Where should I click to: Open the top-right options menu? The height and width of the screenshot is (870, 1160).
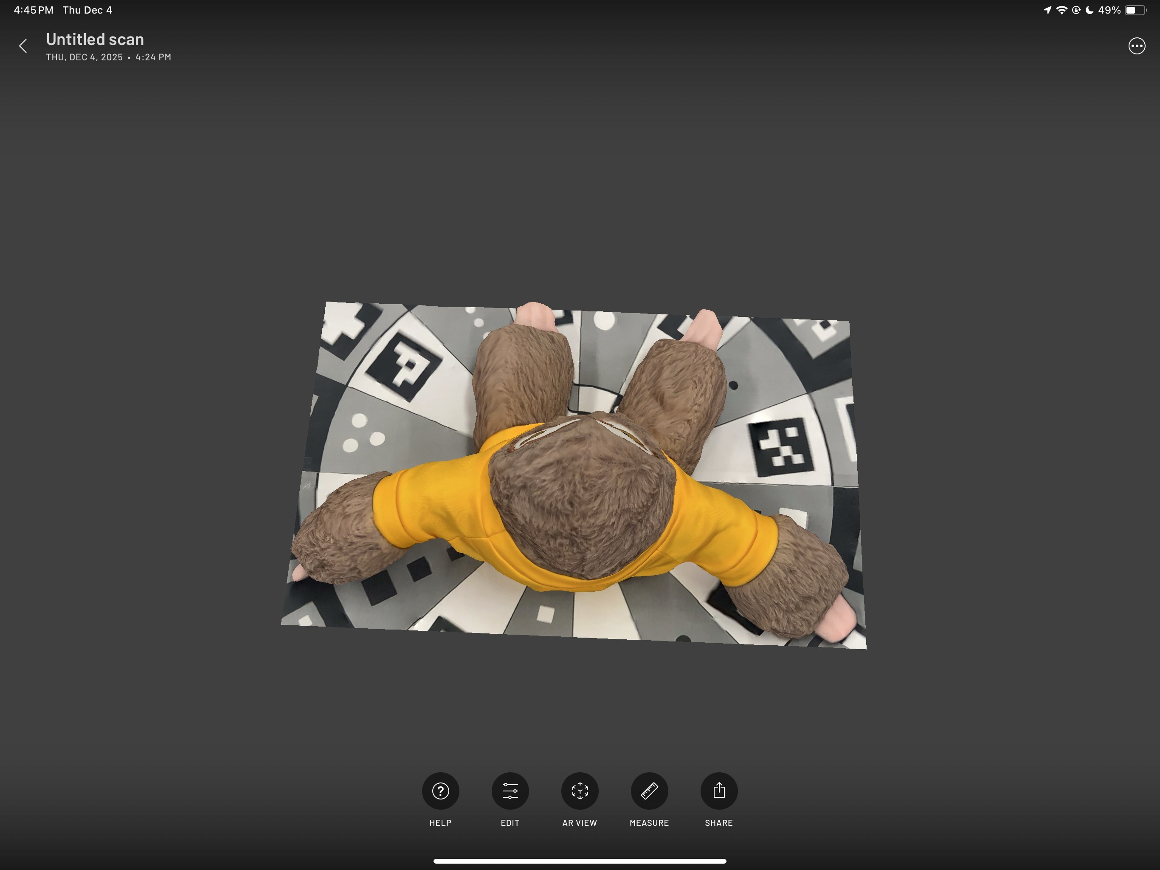(x=1136, y=46)
